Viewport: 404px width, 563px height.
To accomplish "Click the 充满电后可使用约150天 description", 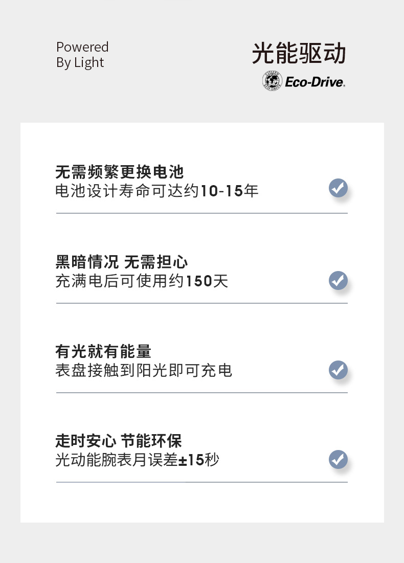I will (x=142, y=281).
